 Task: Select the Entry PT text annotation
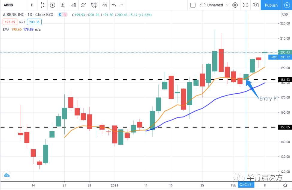269,98
